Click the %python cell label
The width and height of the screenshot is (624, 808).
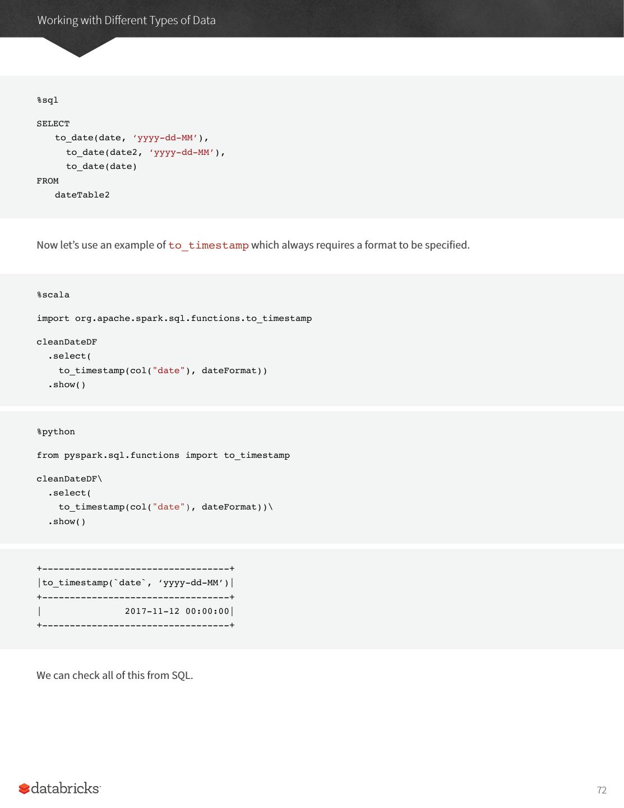(56, 432)
